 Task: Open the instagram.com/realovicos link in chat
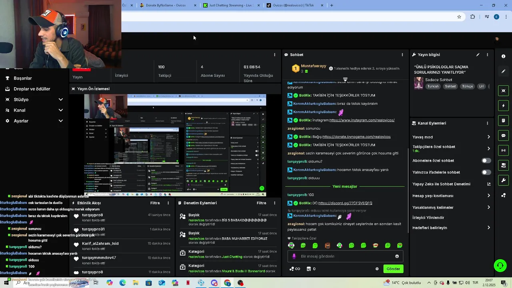pyautogui.click(x=362, y=120)
